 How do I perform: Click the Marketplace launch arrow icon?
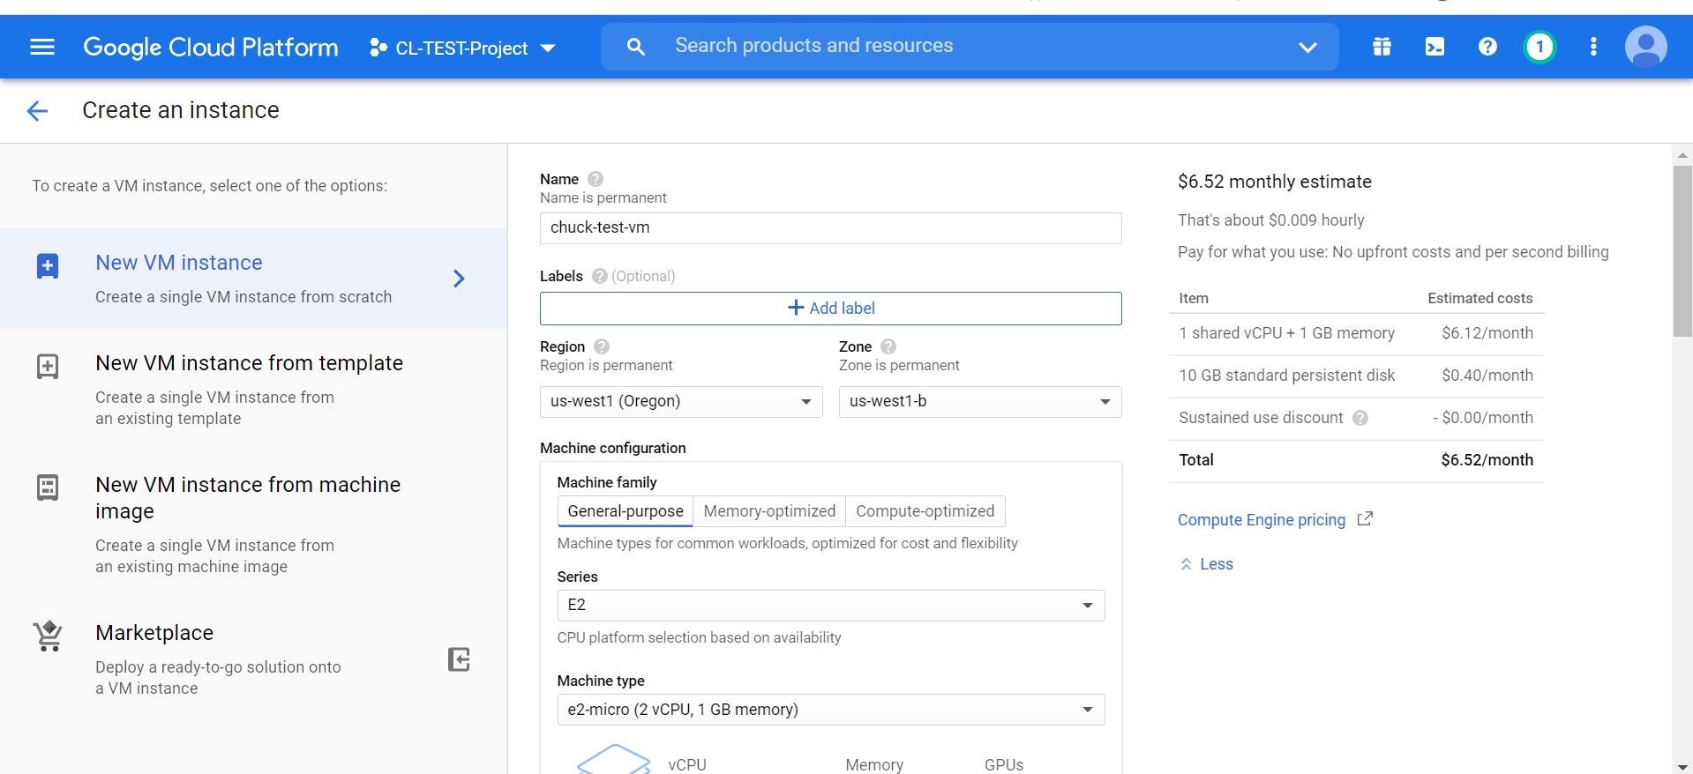coord(459,659)
